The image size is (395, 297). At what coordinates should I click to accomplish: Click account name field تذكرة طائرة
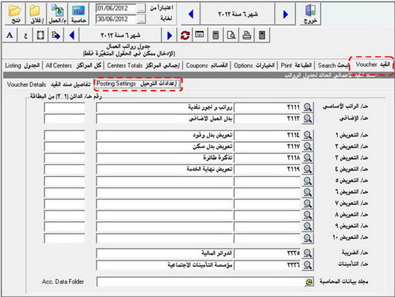[x=165, y=158]
